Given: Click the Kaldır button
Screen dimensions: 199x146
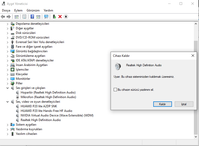Looking at the screenshot, I should click(x=162, y=104).
